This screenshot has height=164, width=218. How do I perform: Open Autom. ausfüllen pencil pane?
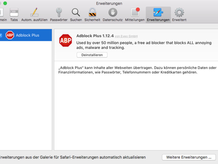[34, 15]
